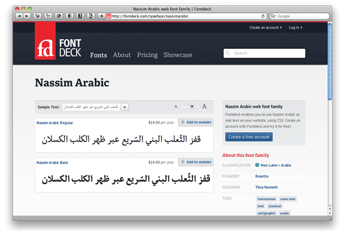Click the Fontdeck site Search field
The width and height of the screenshot is (344, 231).
point(265,53)
